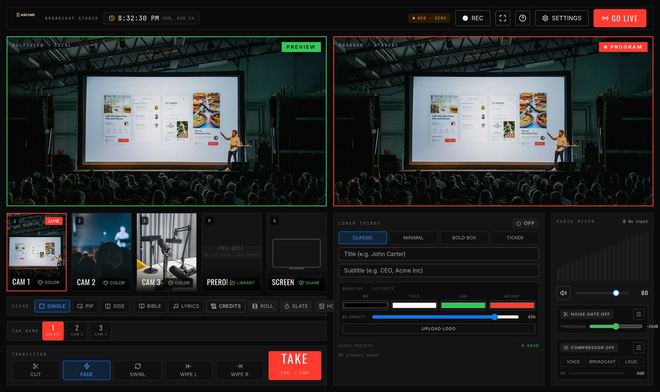The width and height of the screenshot is (660, 392).
Task: Open the help question mark icon
Action: 522,18
